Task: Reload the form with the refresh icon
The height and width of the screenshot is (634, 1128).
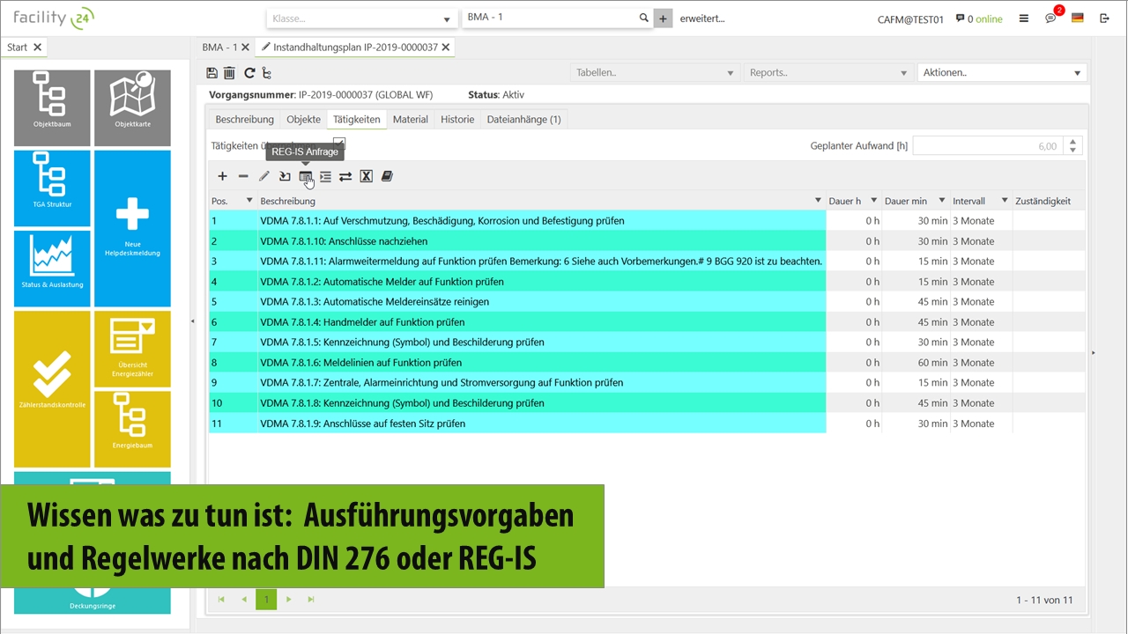Action: tap(249, 73)
